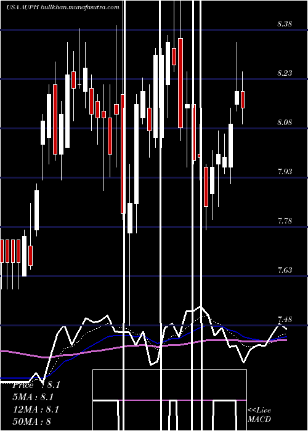The height and width of the screenshot is (431, 308).
Task: Click the 8.23 price axis label
Action: [x=285, y=73]
